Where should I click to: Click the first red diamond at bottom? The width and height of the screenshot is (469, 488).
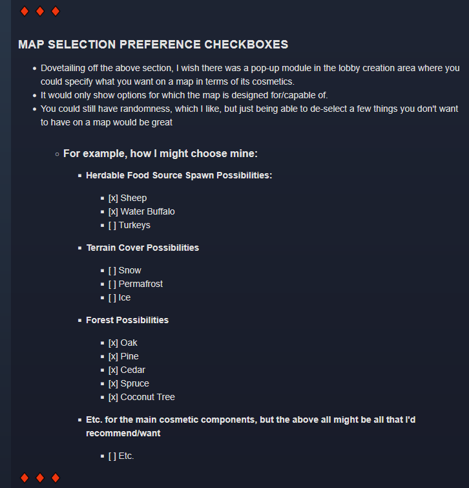pos(25,478)
